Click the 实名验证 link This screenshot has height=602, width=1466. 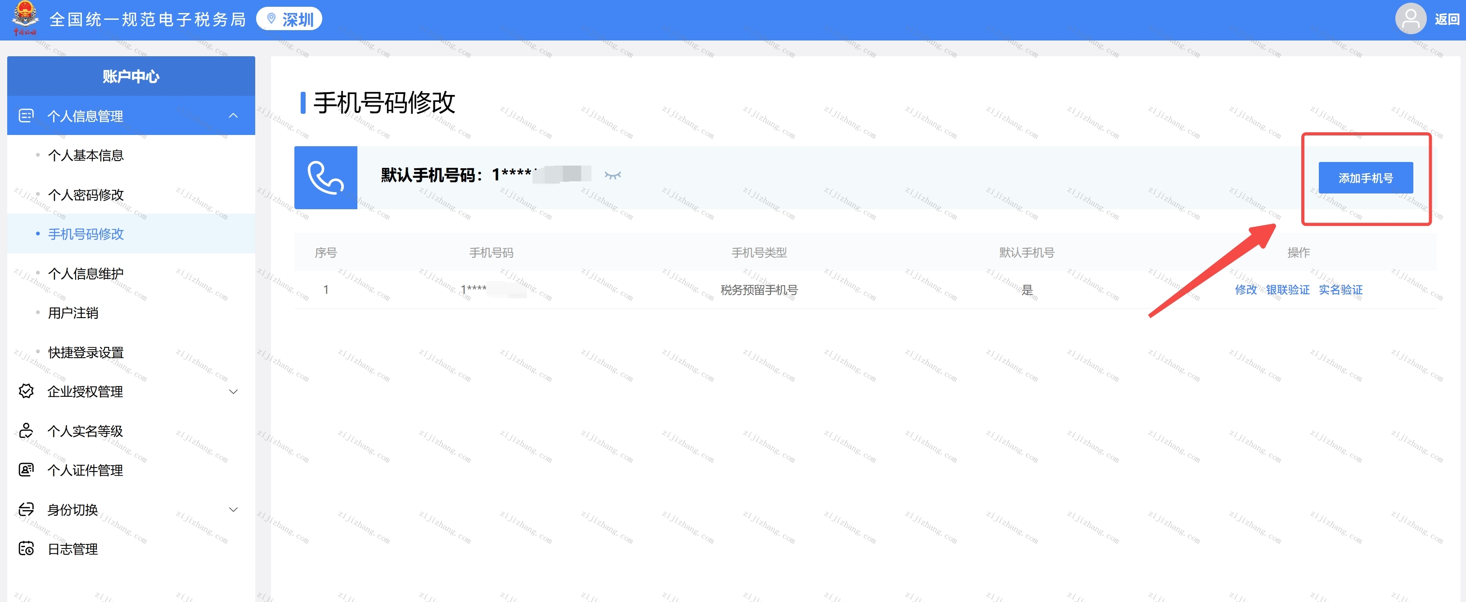[1341, 290]
